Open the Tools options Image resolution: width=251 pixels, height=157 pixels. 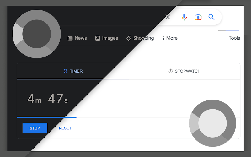[x=234, y=38]
